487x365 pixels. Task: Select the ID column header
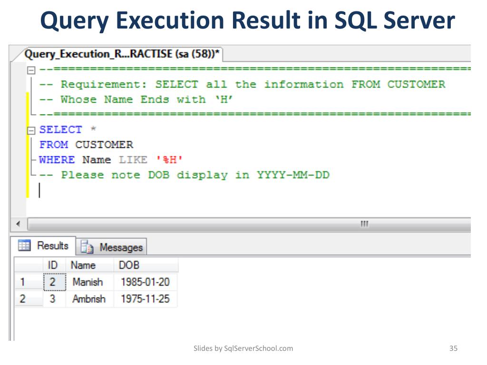(x=54, y=265)
